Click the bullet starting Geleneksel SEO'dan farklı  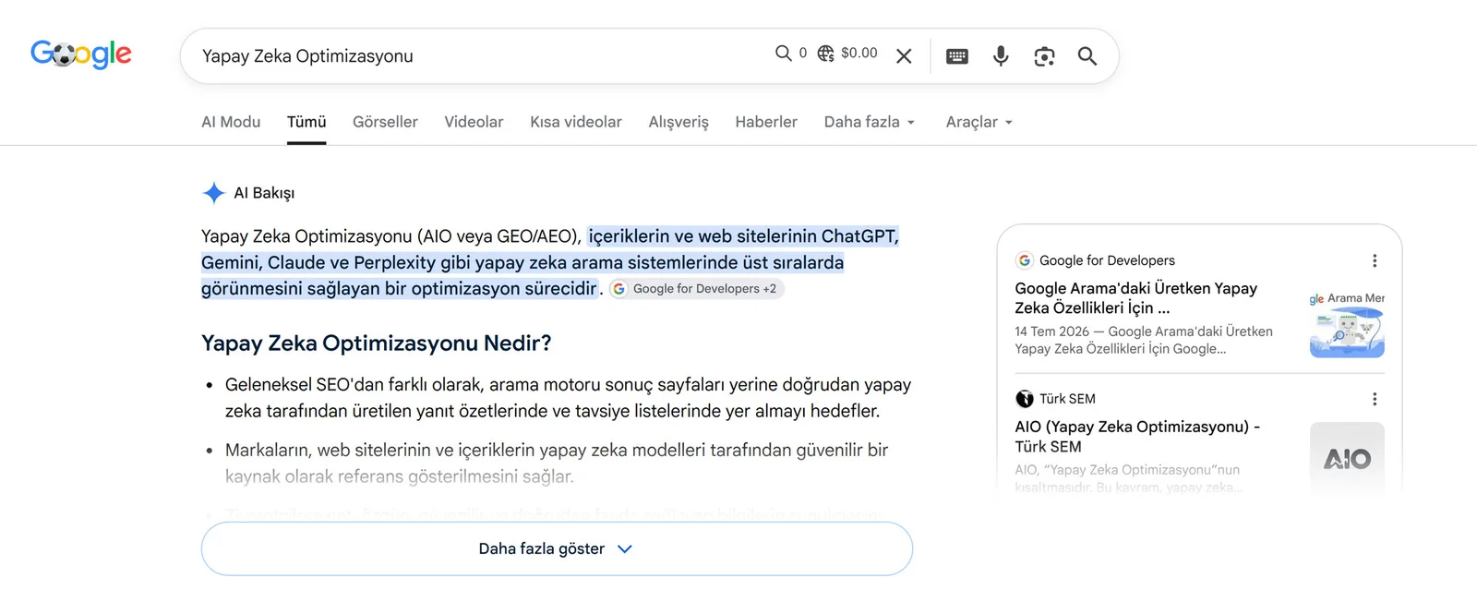click(568, 398)
